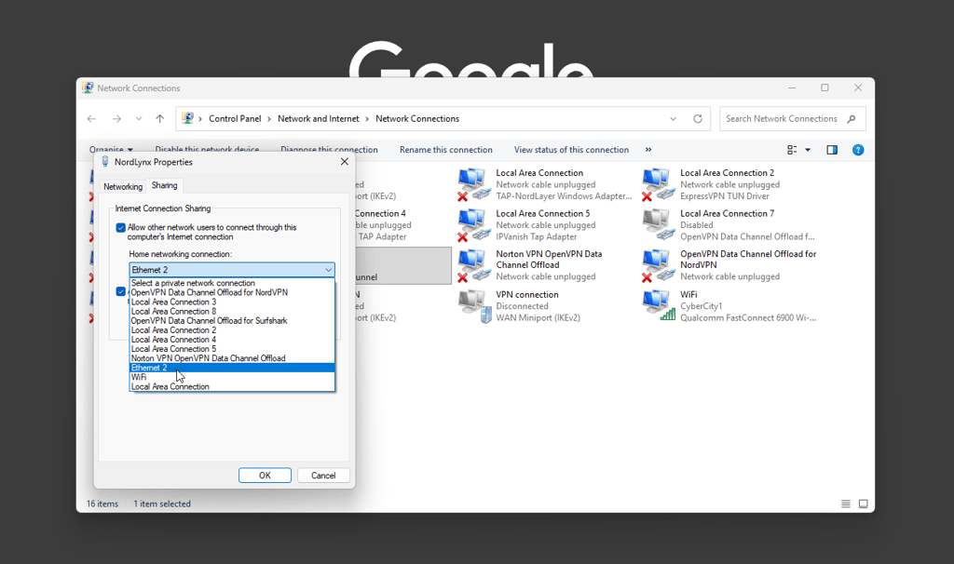Click Network Connections breadcrumb segment
This screenshot has height=564, width=954.
417,119
